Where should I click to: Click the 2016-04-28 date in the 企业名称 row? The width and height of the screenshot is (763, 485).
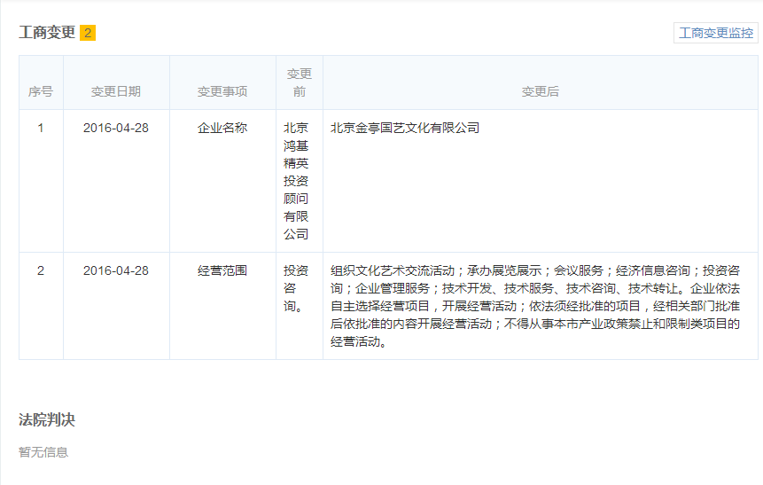pos(116,128)
